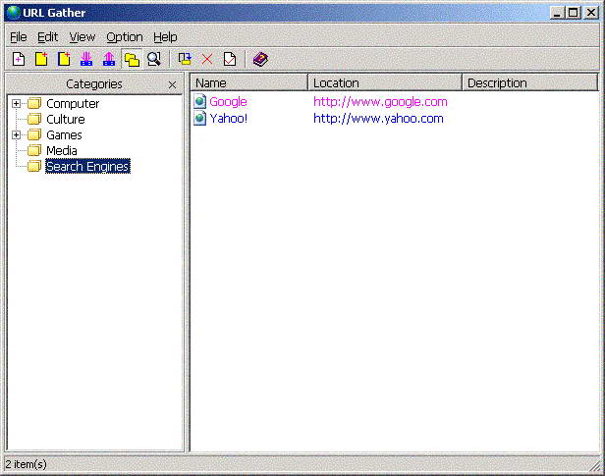Toggle the categories folder pane button
This screenshot has height=476, width=605.
(132, 60)
